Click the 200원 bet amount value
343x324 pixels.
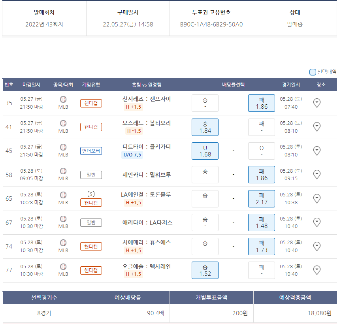pyautogui.click(x=240, y=313)
